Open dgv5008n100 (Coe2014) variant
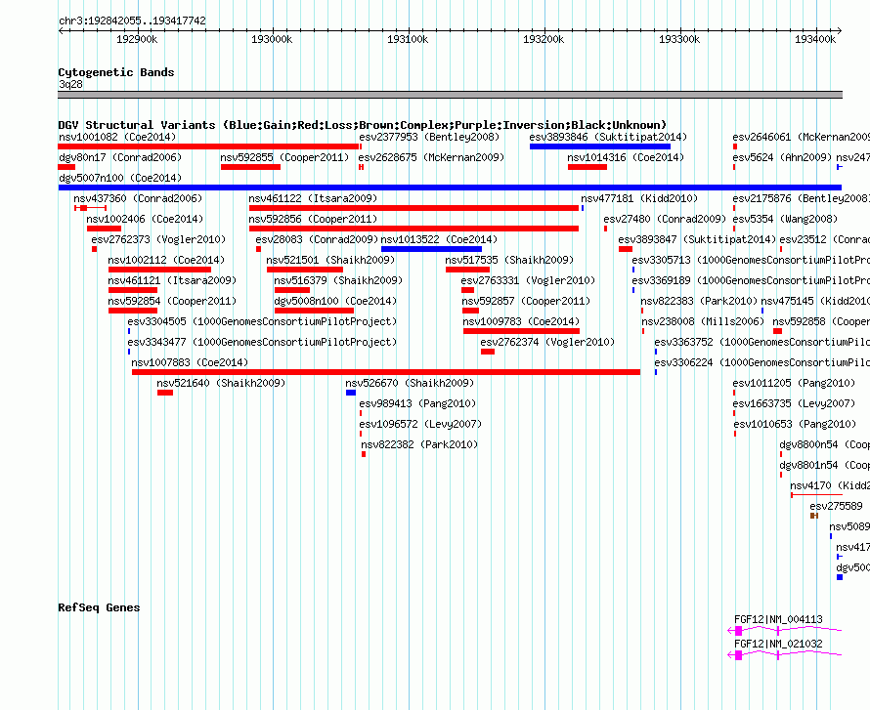Viewport: 870px width, 710px height. 335,301
